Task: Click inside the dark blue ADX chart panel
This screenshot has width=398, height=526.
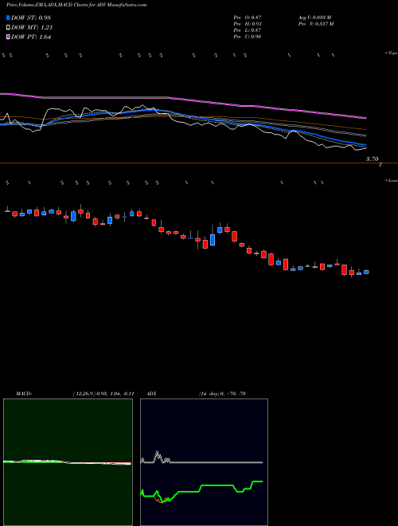Action: coord(204,462)
